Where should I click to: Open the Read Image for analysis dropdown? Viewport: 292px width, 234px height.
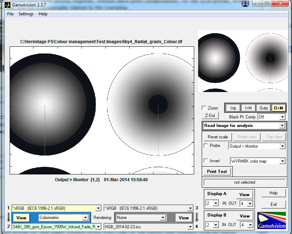[245, 126]
